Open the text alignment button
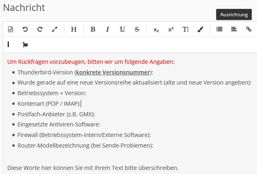257x174 pixels. point(234,29)
